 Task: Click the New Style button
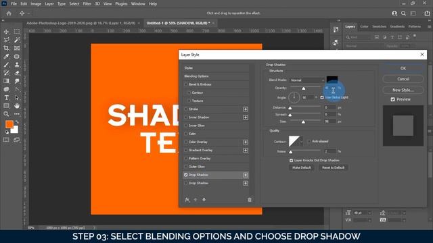click(x=403, y=90)
